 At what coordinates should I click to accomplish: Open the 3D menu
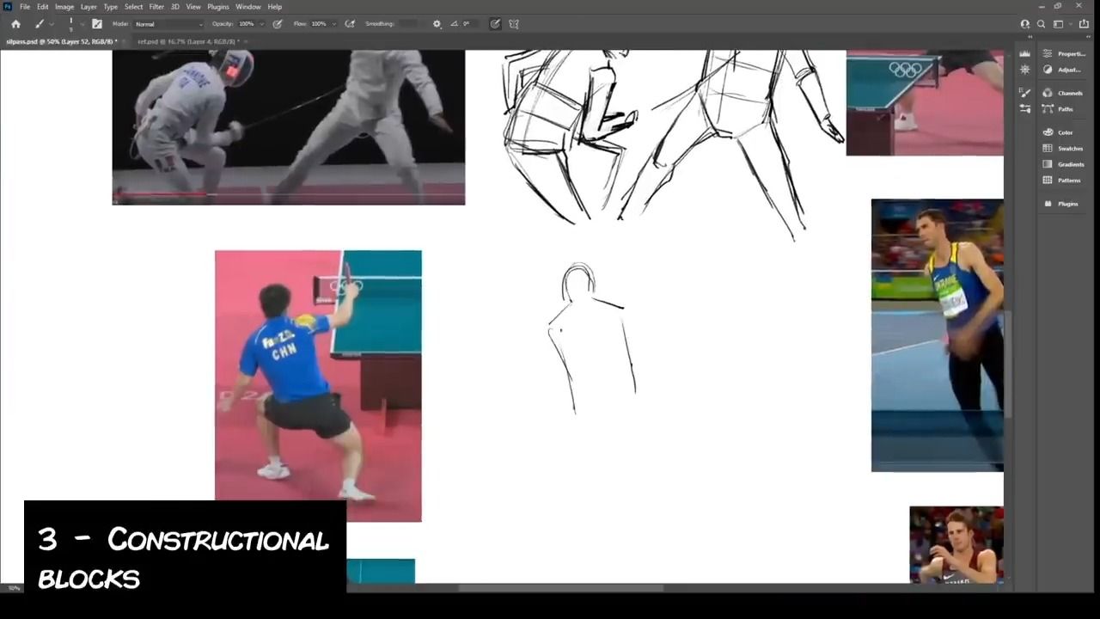[174, 7]
